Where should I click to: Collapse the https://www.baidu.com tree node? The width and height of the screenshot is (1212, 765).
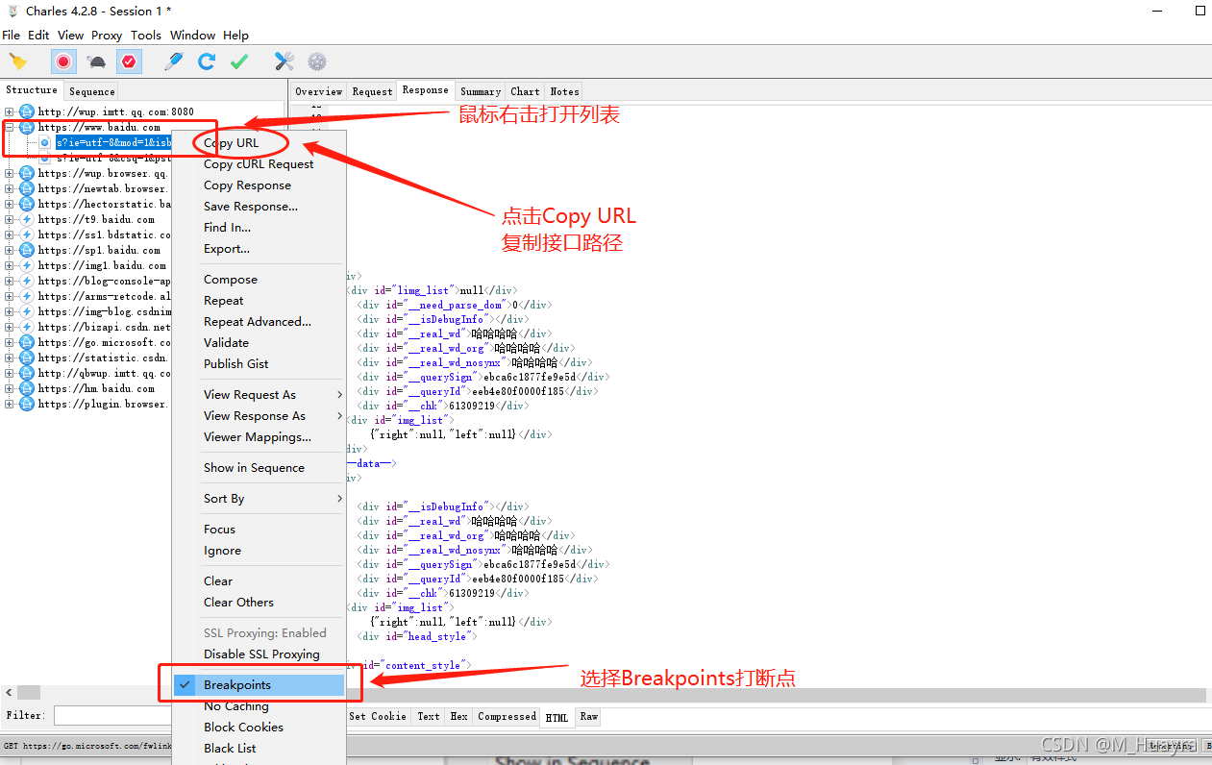[x=10, y=127]
